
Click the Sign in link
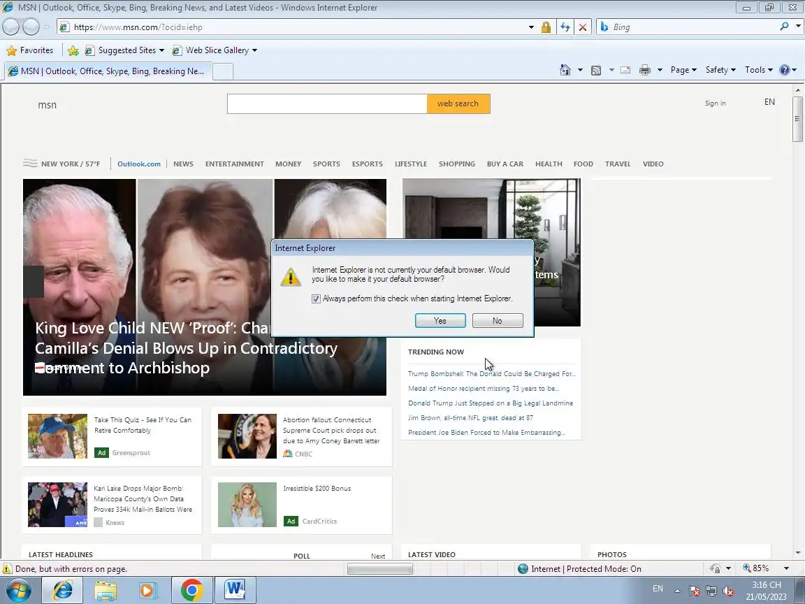coord(715,103)
